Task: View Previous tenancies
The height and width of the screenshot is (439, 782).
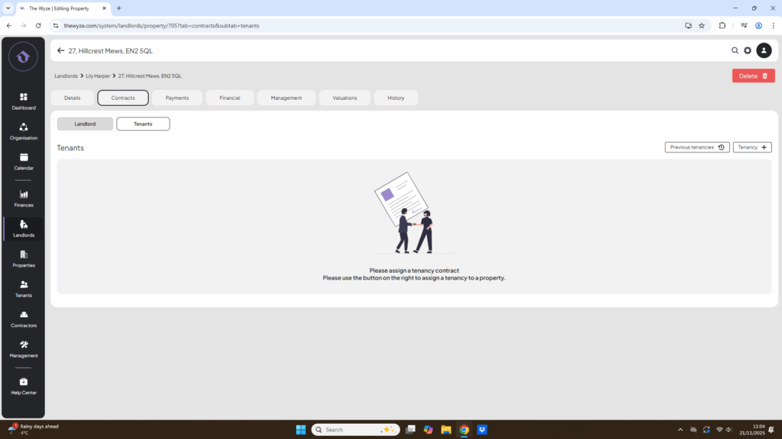Action: pyautogui.click(x=696, y=147)
